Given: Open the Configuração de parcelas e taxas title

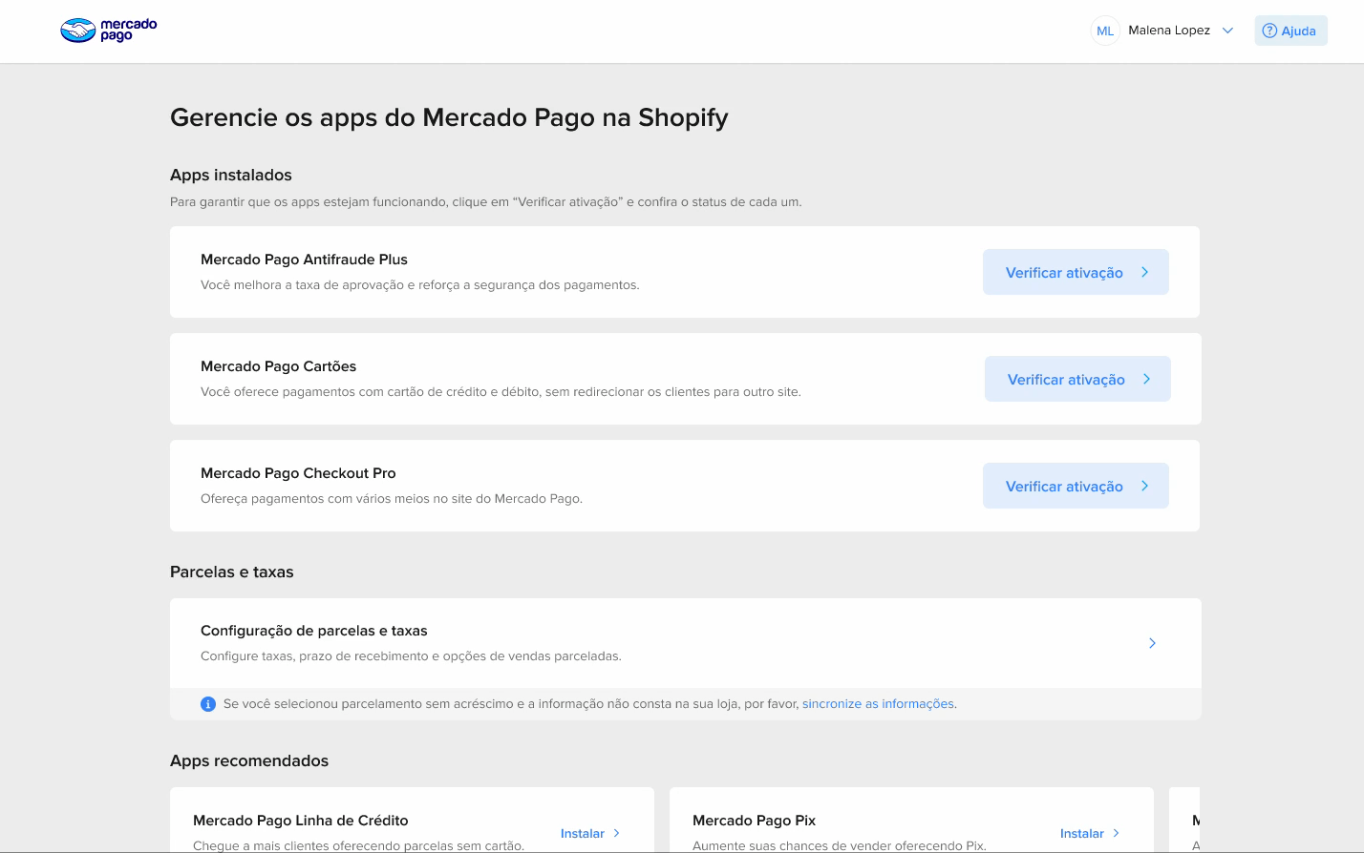Looking at the screenshot, I should click(314, 631).
